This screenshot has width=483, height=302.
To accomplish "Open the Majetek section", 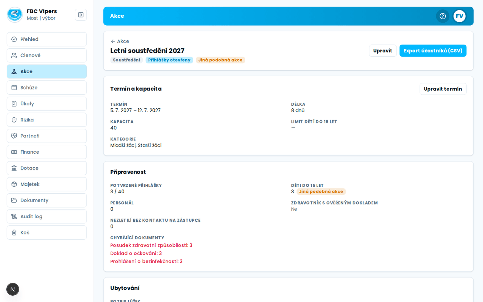I will (x=47, y=184).
